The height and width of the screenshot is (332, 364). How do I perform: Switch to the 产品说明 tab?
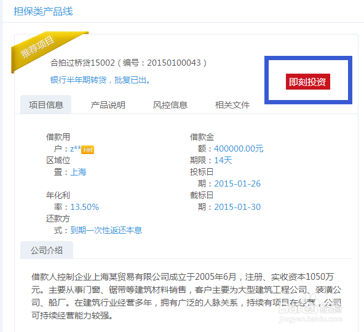(x=108, y=105)
